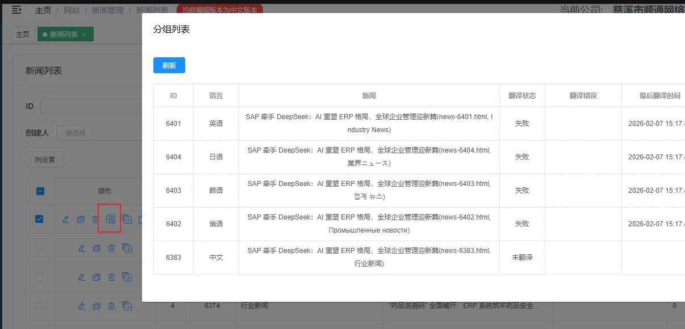
Task: Click the add-copy icon in the checked row
Action: pos(127,219)
